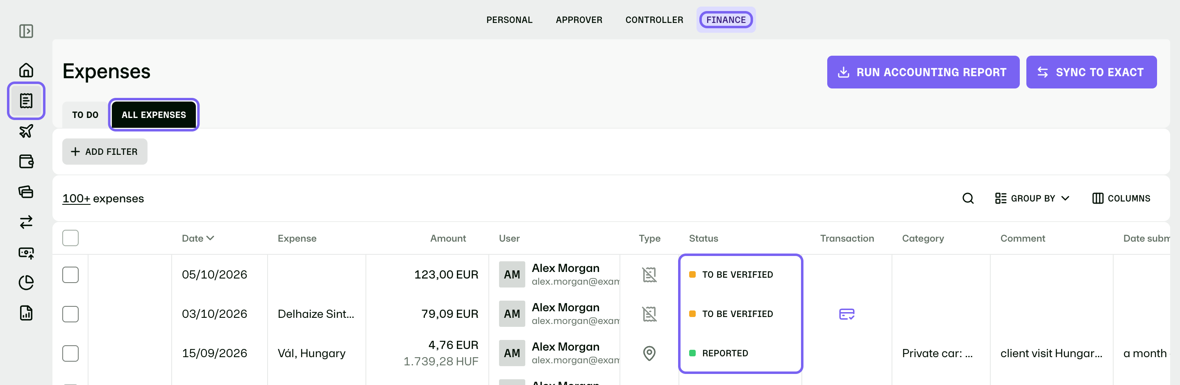Viewport: 1180px width, 385px height.
Task: Open the Travel airplane icon in sidebar
Action: 26,131
